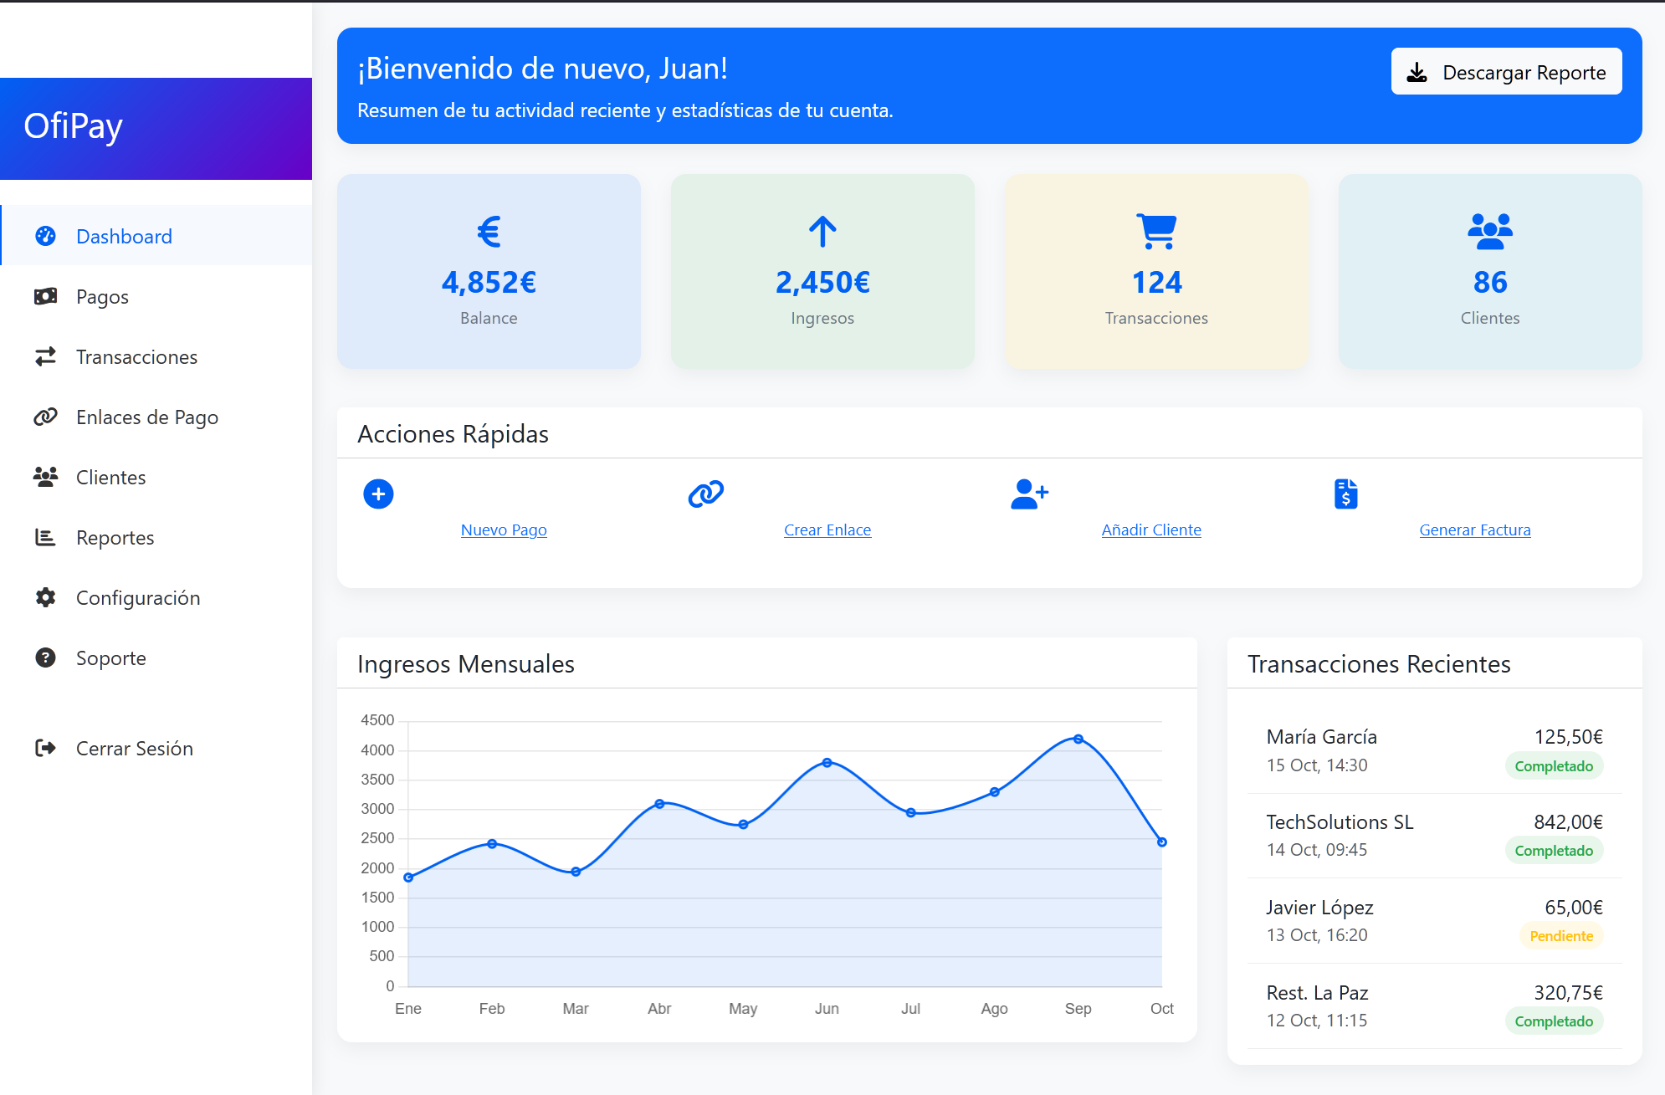
Task: Click the shopping cart Transacciones icon
Action: pyautogui.click(x=1156, y=232)
